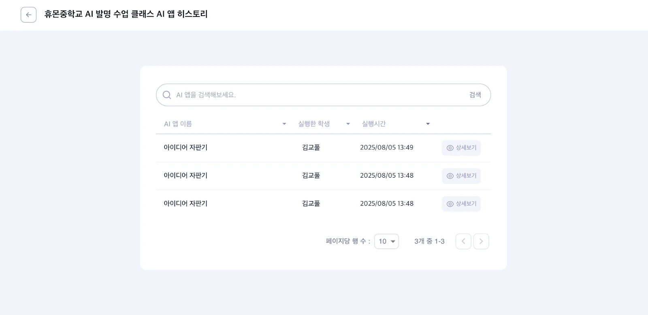
Task: Show 상세보기 for the last table row
Action: [461, 204]
